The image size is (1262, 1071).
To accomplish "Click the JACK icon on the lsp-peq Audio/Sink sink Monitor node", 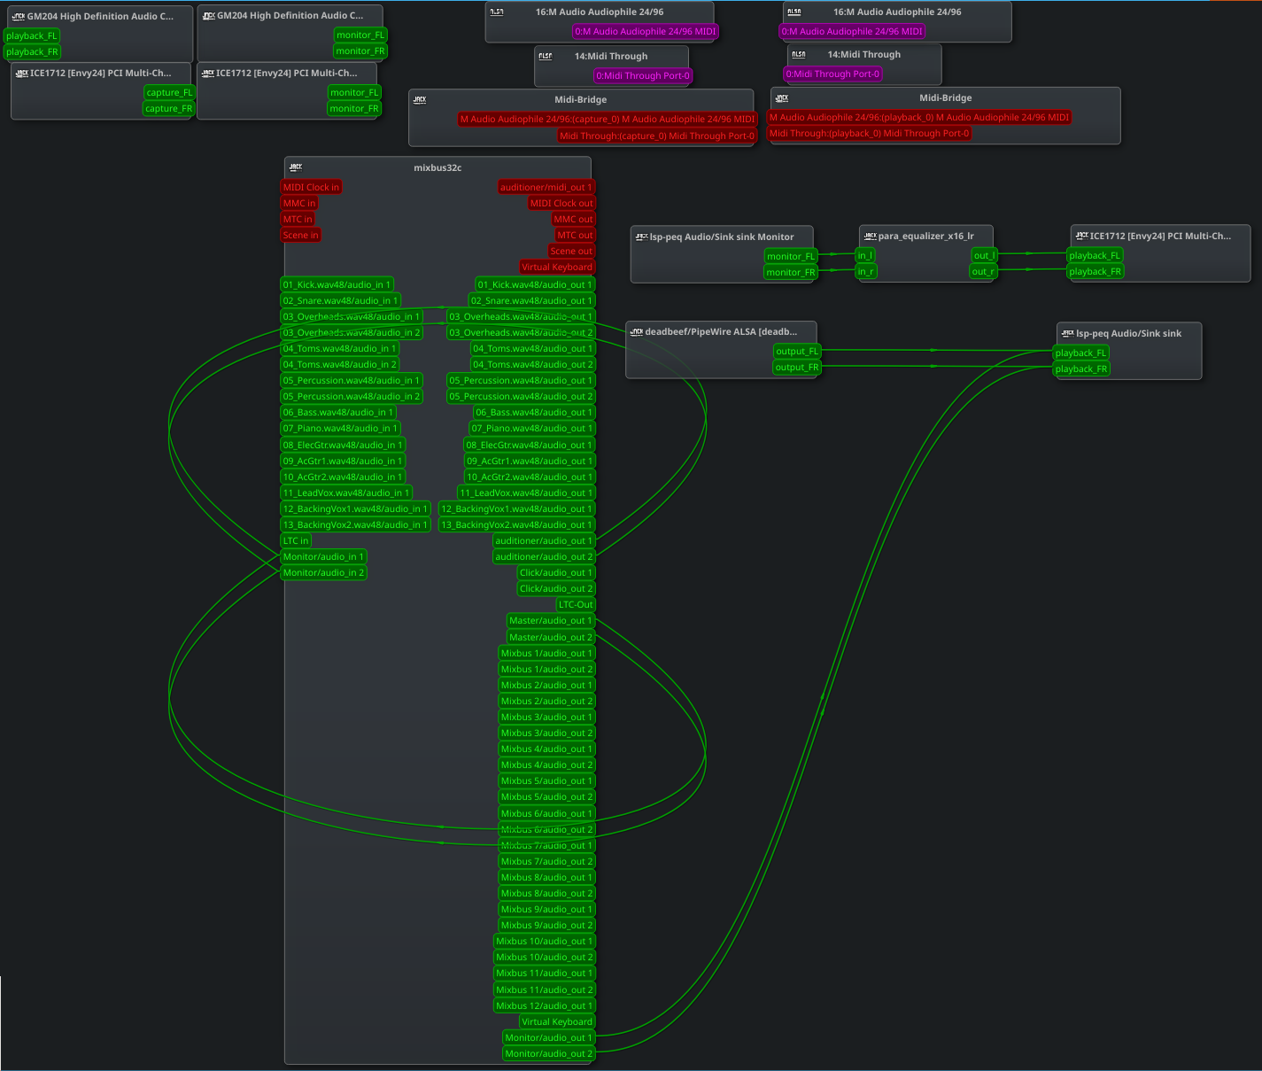I will pyautogui.click(x=642, y=237).
